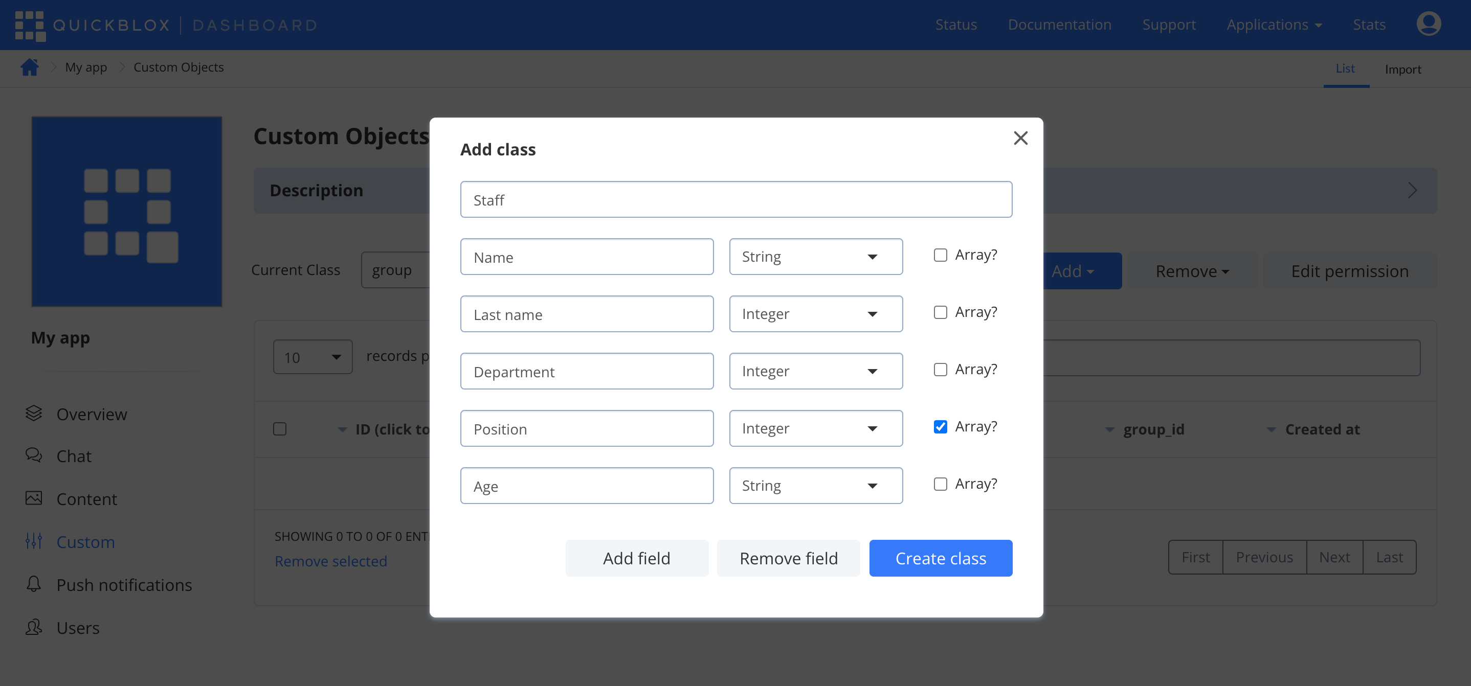Click the home breadcrumb icon

coord(30,67)
